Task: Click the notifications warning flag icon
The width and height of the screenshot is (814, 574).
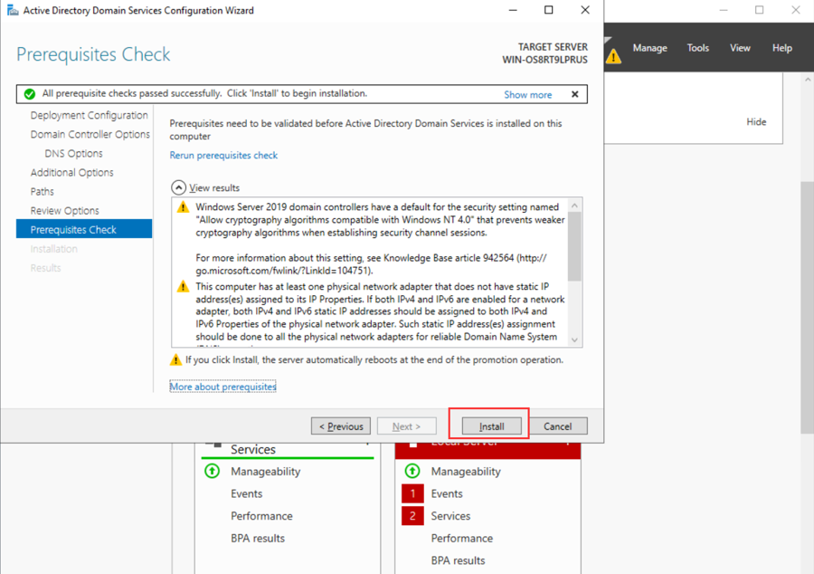Action: pyautogui.click(x=613, y=55)
